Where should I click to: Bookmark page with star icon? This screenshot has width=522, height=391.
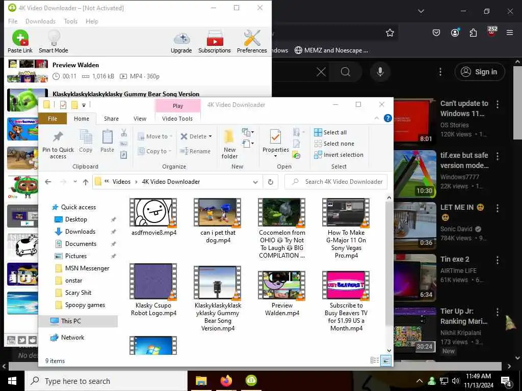click(390, 33)
